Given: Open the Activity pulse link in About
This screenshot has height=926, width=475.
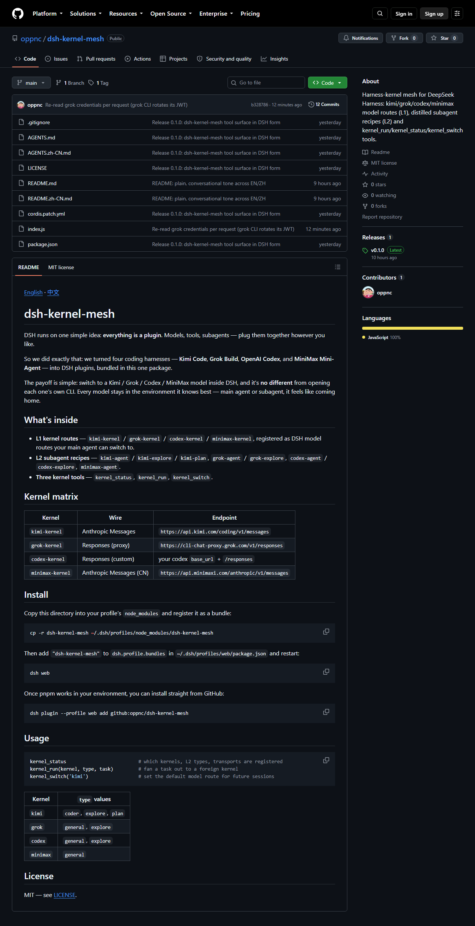Looking at the screenshot, I should point(375,174).
